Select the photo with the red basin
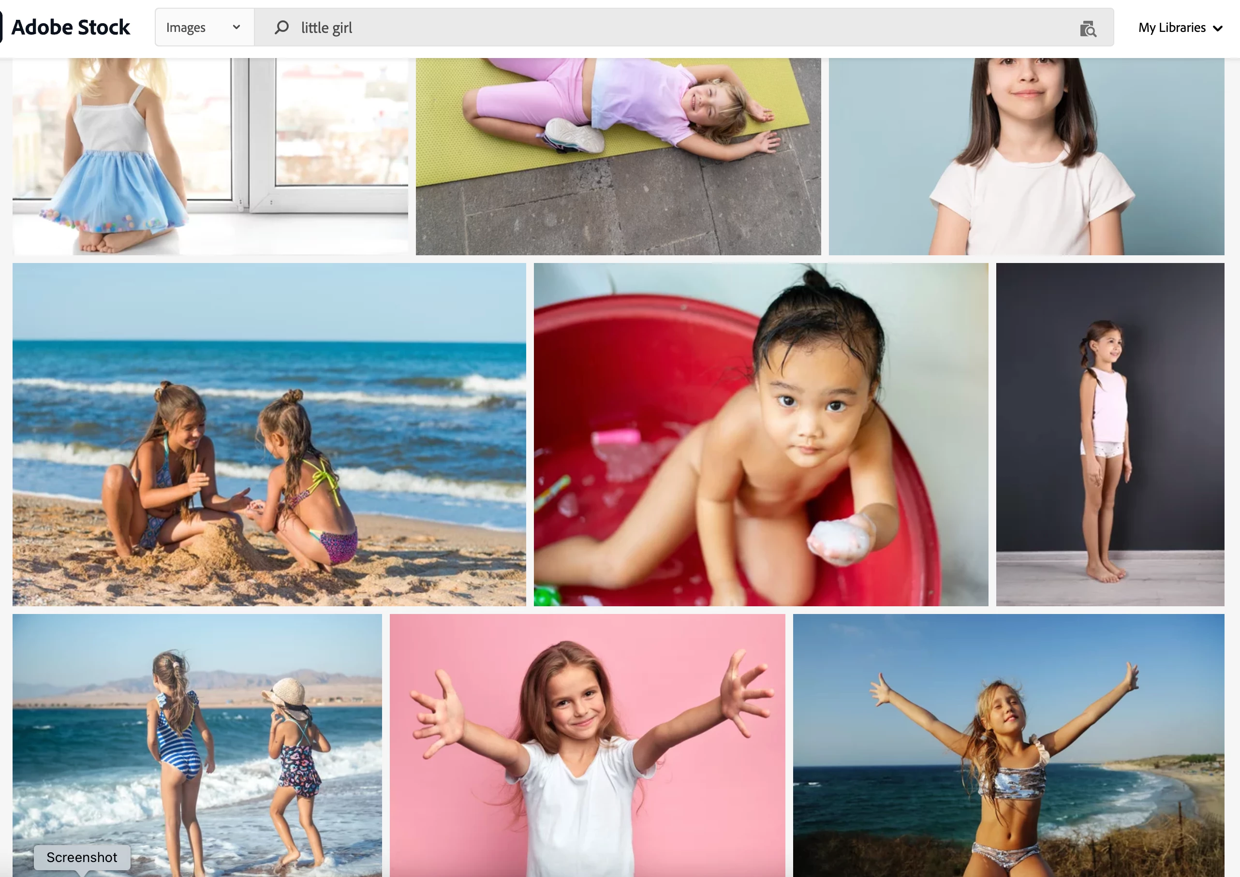This screenshot has height=877, width=1240. (760, 434)
